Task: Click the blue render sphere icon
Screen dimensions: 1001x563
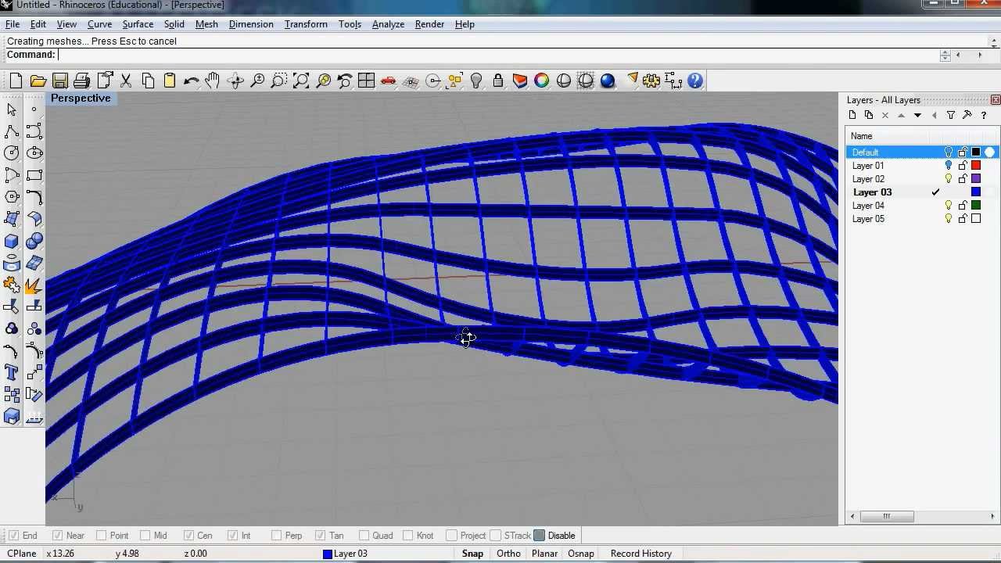Action: pos(608,81)
